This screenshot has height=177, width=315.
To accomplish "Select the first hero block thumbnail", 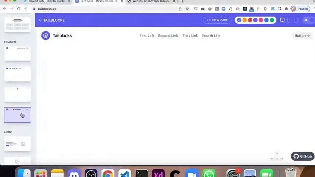I will click(18, 144).
